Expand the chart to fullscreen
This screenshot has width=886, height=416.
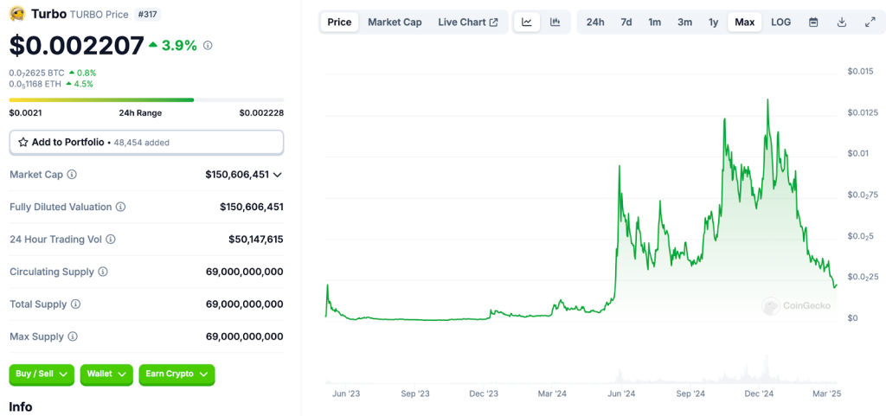tap(870, 22)
